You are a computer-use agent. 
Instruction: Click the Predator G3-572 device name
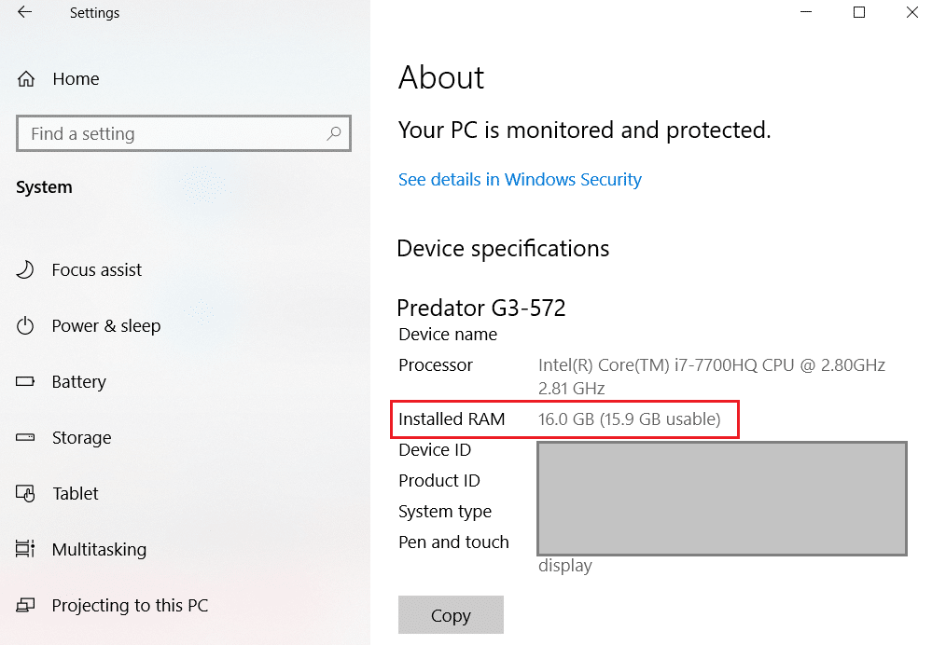[481, 308]
